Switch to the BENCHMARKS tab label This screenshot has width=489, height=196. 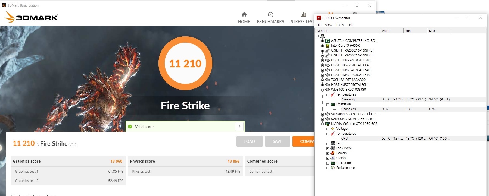click(x=270, y=22)
